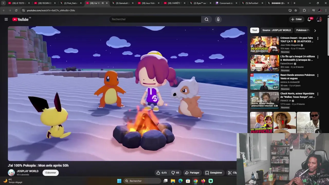Screen dimensions: 329x185
Task: Save video with the "Enregistrer" button
Action: point(214,173)
